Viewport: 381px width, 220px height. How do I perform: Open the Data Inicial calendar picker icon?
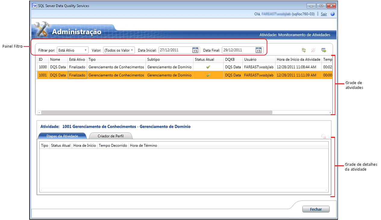[x=195, y=50]
